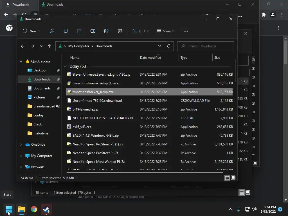Open the recent locations dropdown chevron
This screenshot has width=288, height=216.
tap(41, 46)
